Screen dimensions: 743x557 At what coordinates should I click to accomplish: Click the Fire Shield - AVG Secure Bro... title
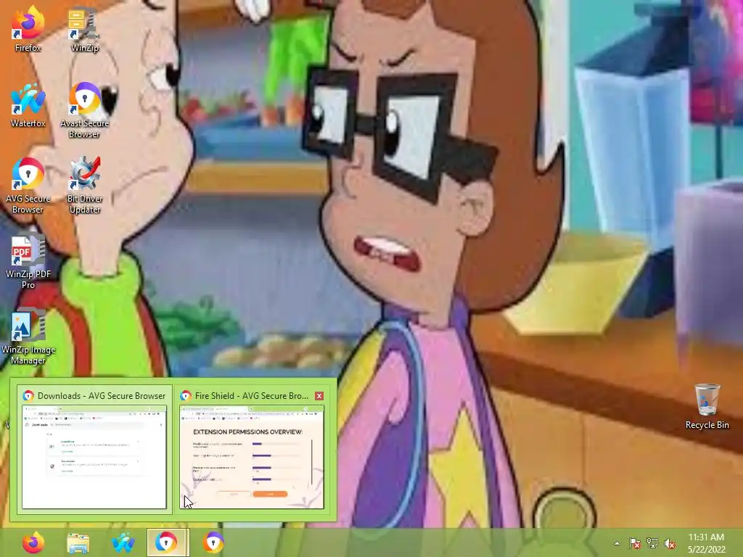click(x=252, y=396)
